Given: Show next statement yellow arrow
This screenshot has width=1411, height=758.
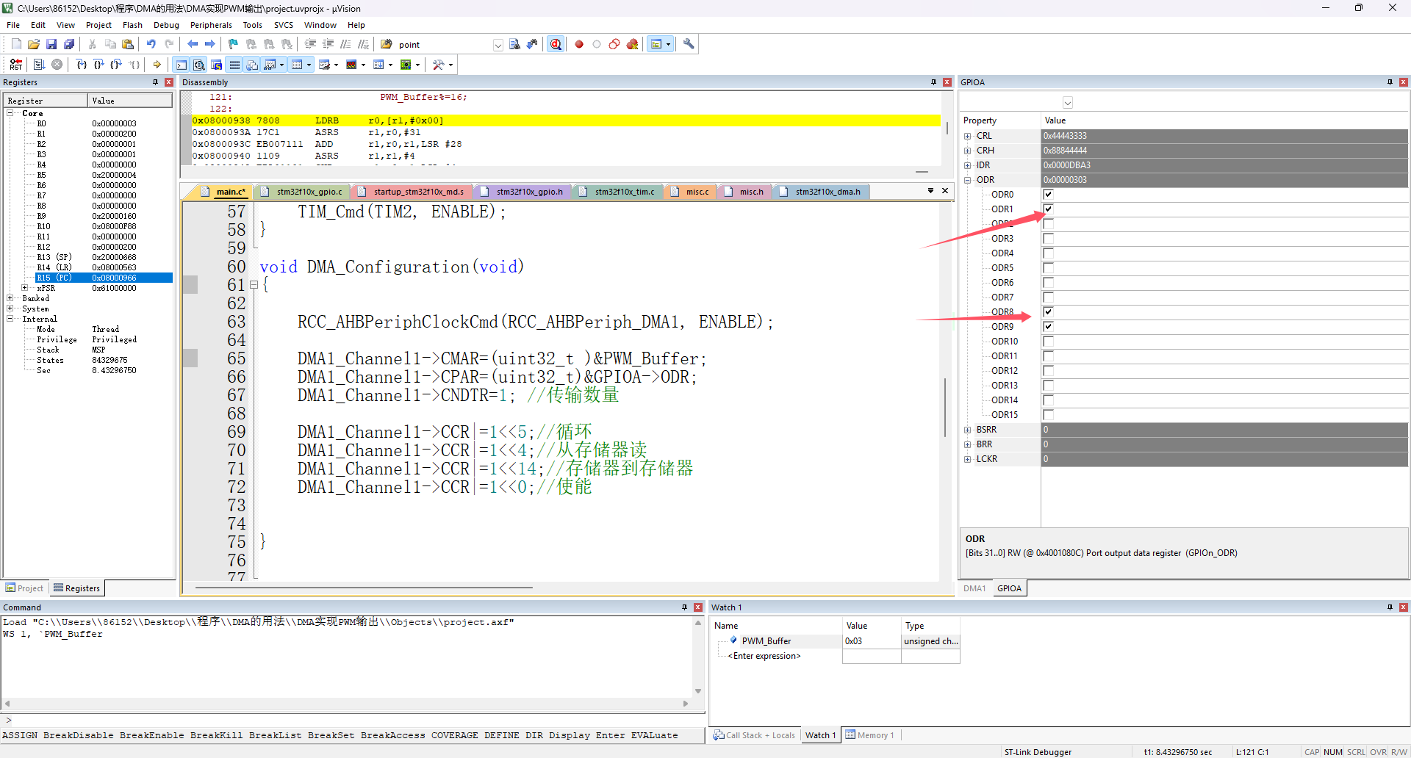Looking at the screenshot, I should pyautogui.click(x=157, y=65).
